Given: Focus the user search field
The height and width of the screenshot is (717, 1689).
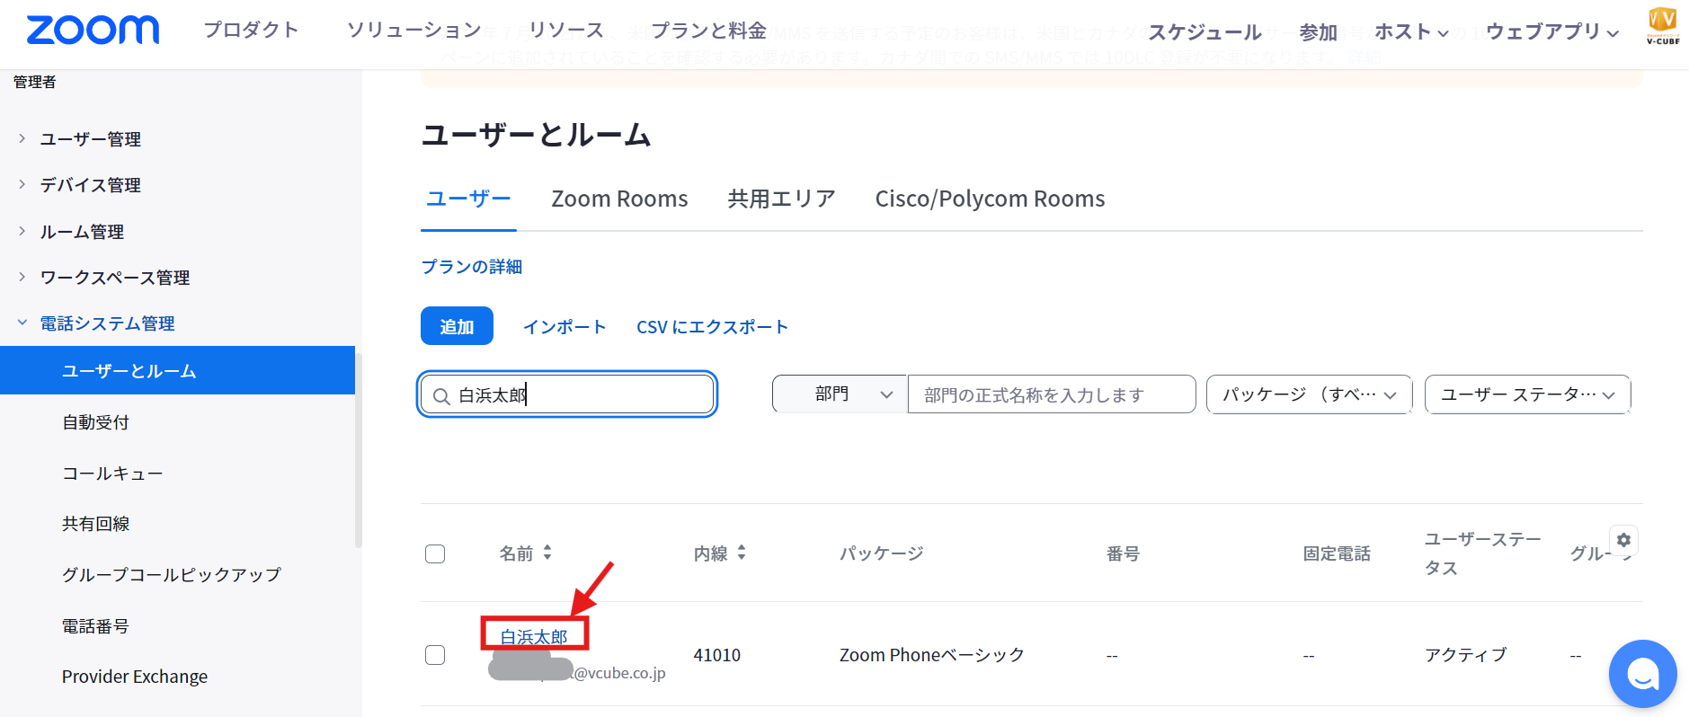Looking at the screenshot, I should point(567,394).
